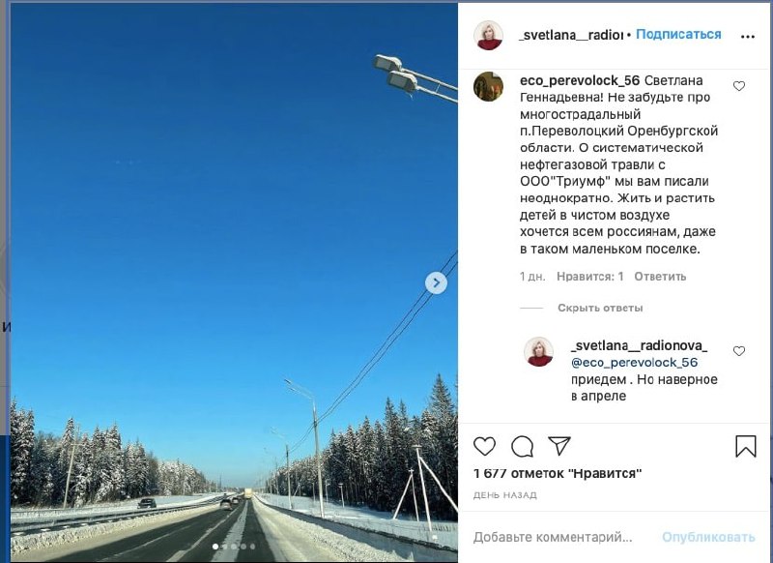Save post with the bookmark icon
Viewport: 773px width, 563px height.
coord(745,446)
